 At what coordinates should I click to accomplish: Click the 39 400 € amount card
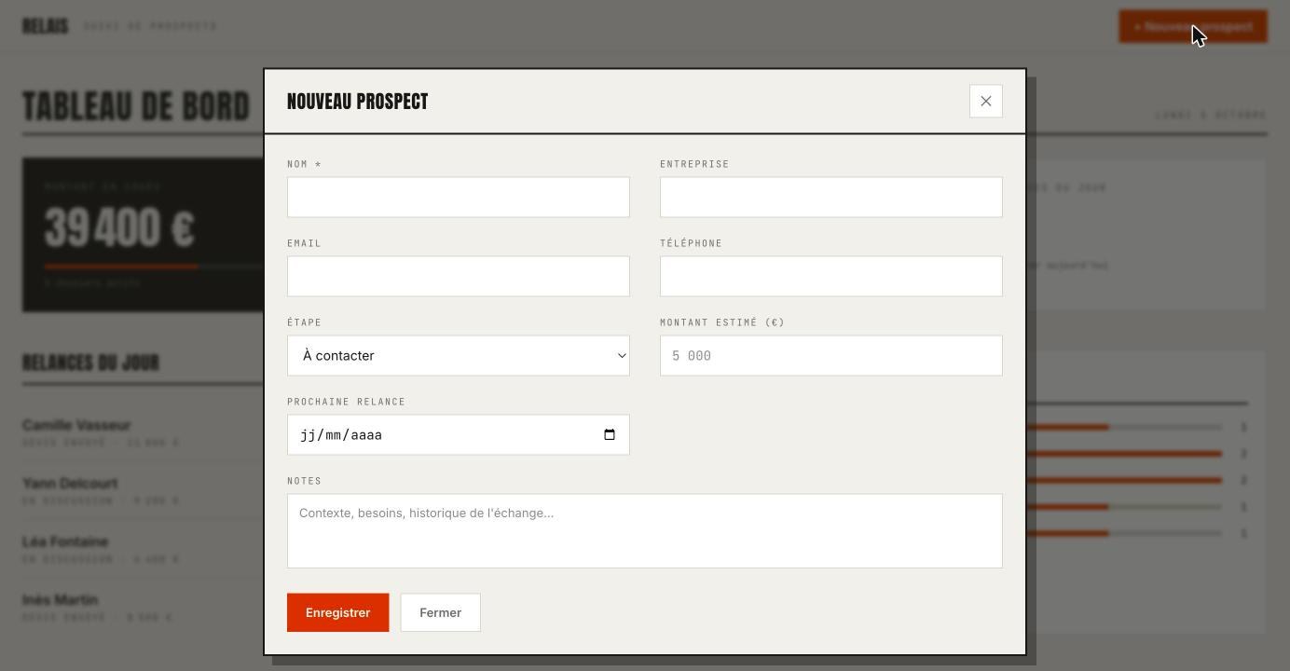[x=144, y=235]
